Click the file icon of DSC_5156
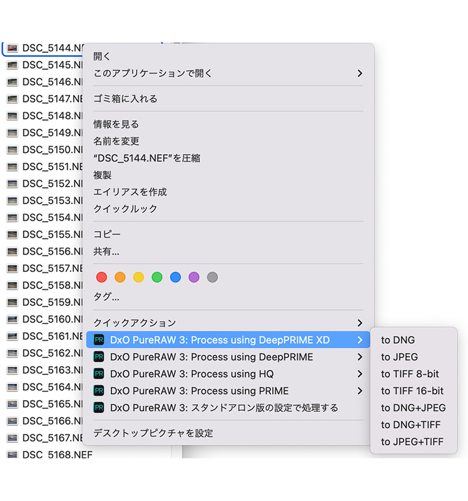 click(x=13, y=252)
